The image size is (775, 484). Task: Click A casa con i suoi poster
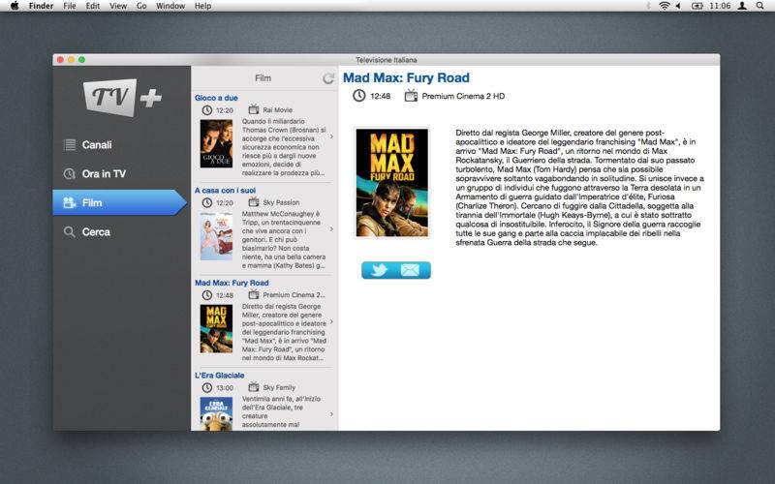coord(216,236)
